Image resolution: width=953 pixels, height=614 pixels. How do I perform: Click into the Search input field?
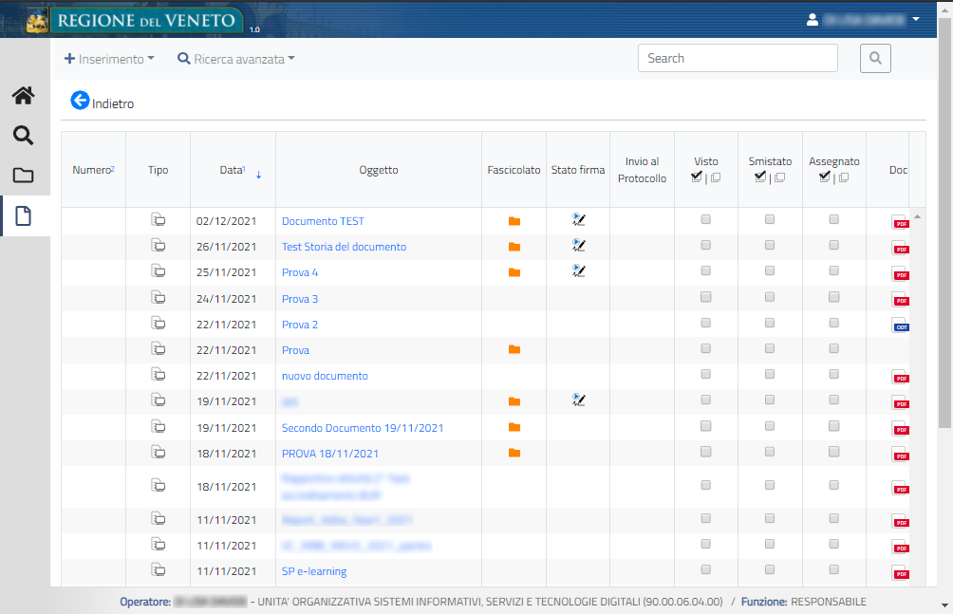pos(738,58)
